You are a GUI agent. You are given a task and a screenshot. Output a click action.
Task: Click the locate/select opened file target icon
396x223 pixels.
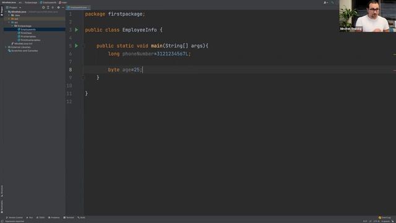tap(43, 7)
